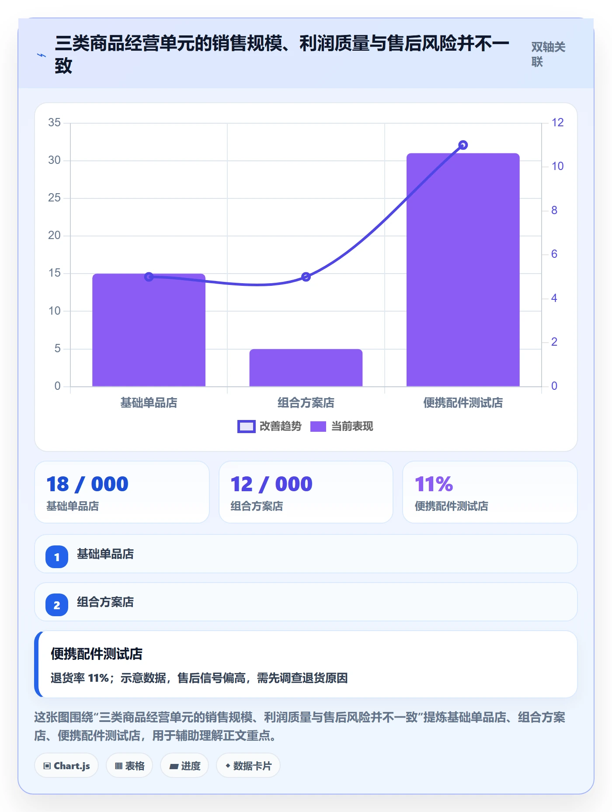Click the 改善趋势 legend label

(x=281, y=427)
